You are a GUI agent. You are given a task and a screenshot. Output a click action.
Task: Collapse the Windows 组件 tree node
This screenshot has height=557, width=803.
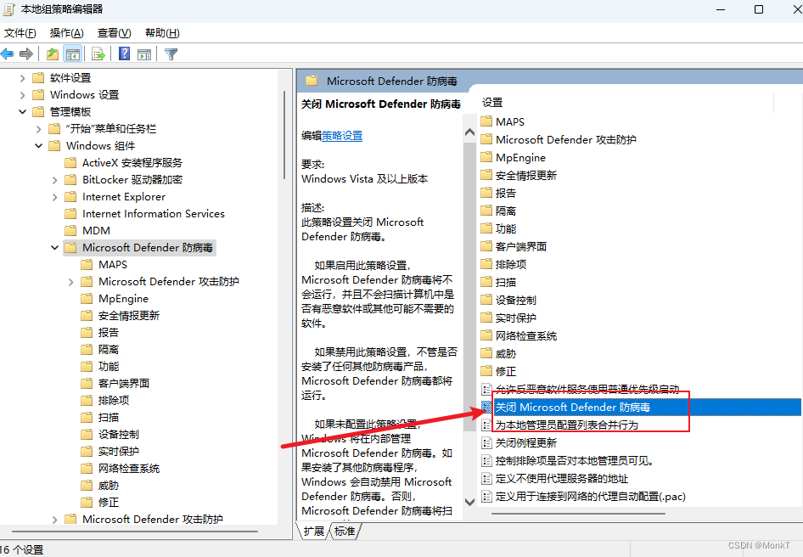(38, 146)
